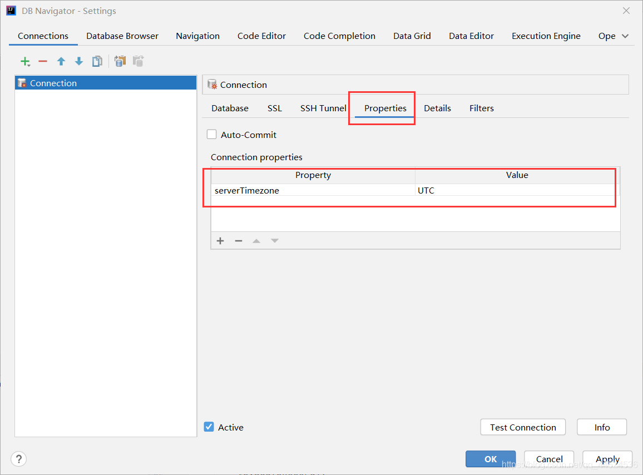
Task: Move connection up with blue arrow
Action: click(x=61, y=62)
